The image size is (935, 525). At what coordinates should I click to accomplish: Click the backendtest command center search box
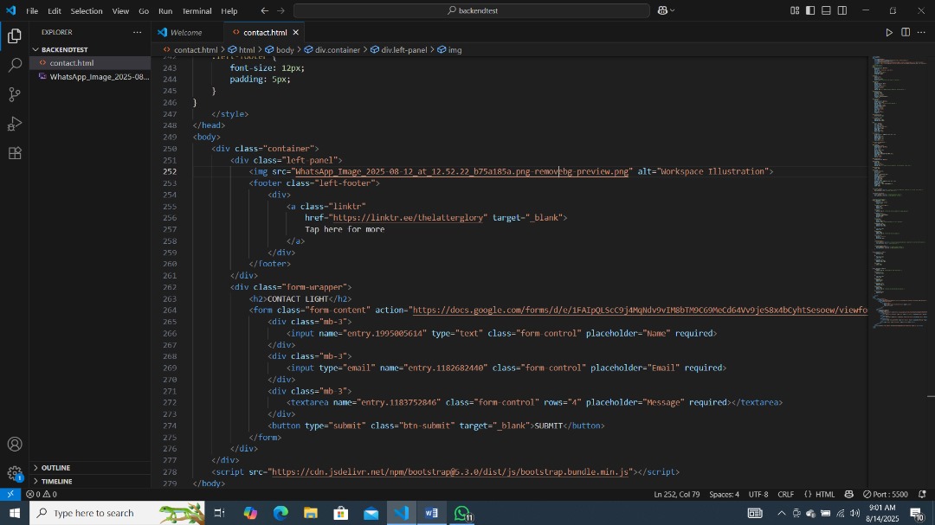(472, 10)
